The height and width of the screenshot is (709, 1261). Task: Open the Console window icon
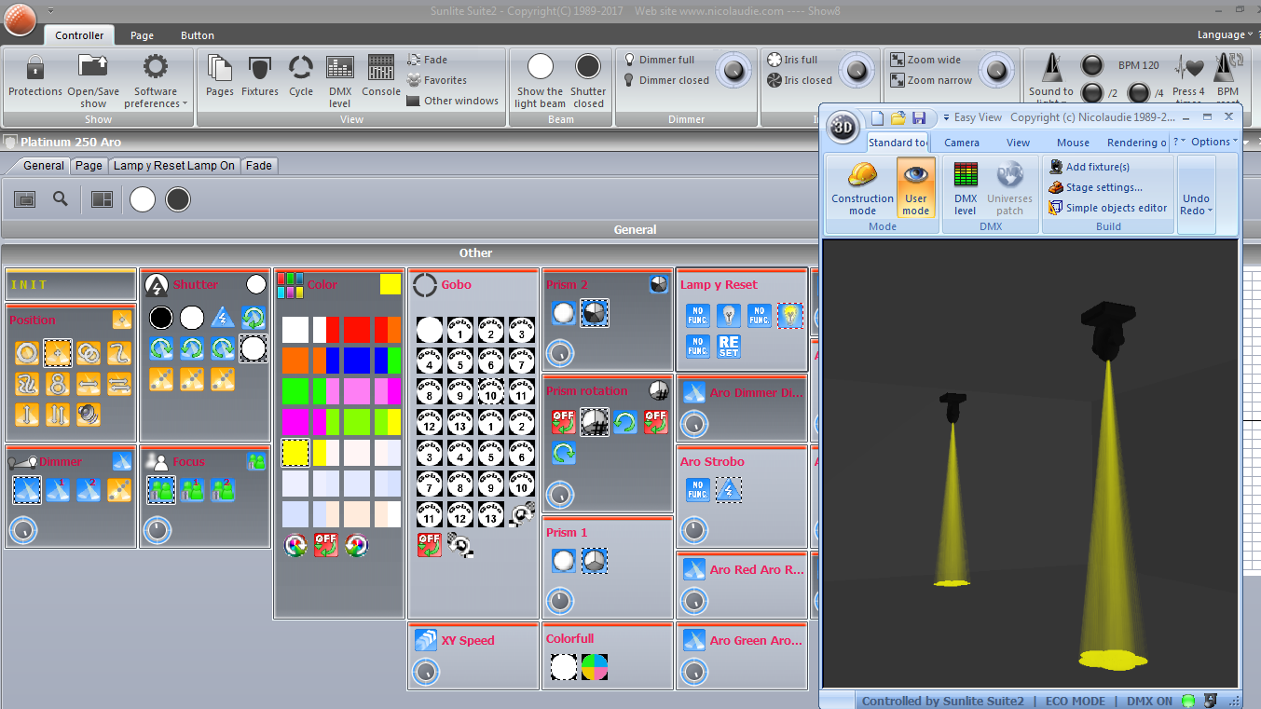(x=381, y=68)
